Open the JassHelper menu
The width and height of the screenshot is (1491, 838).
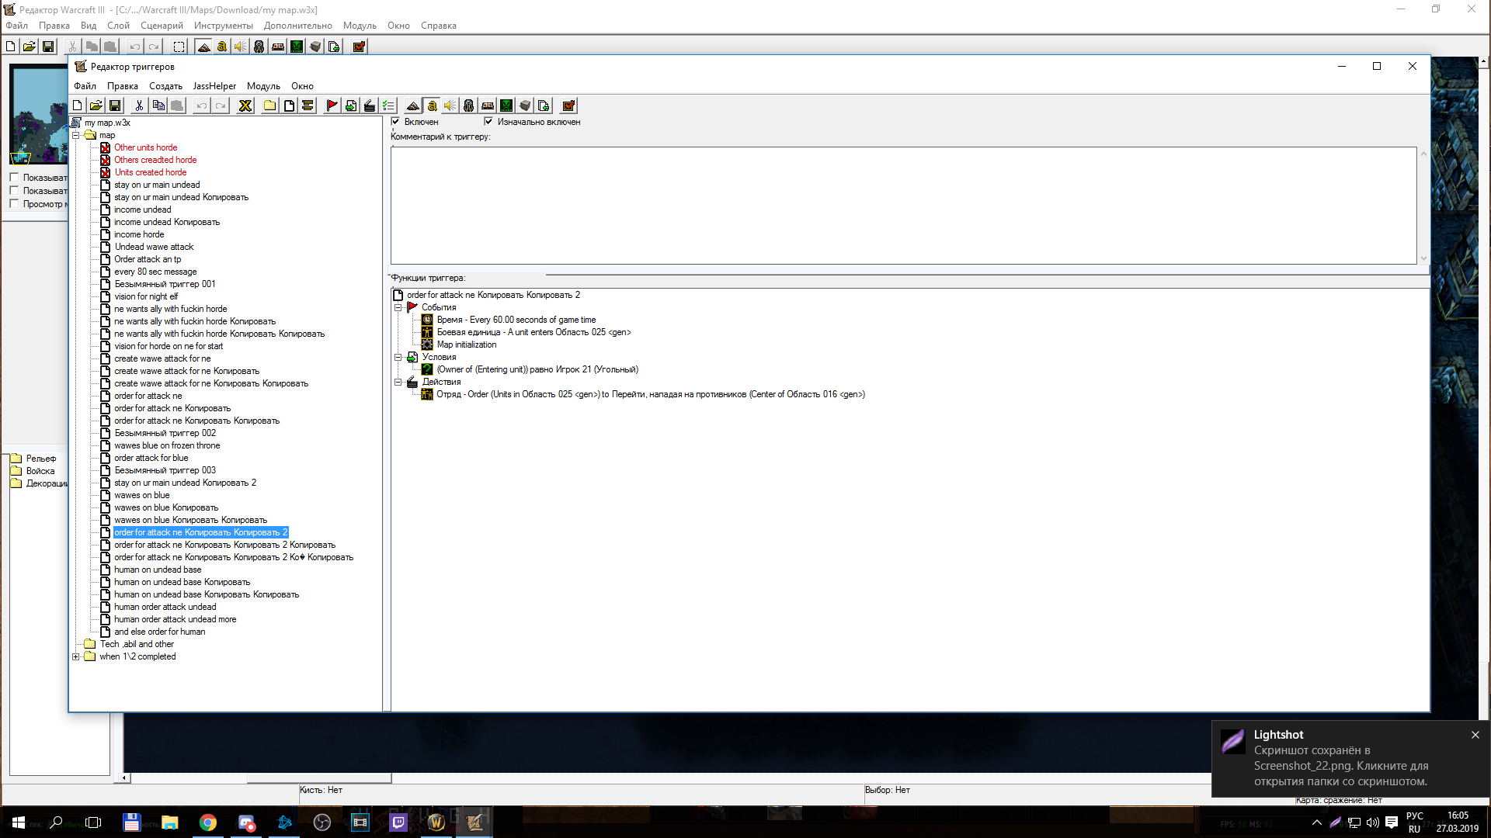(214, 86)
